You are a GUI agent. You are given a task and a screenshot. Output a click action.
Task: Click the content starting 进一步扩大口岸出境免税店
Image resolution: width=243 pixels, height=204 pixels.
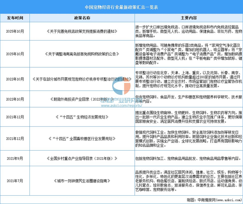coord(188,31)
